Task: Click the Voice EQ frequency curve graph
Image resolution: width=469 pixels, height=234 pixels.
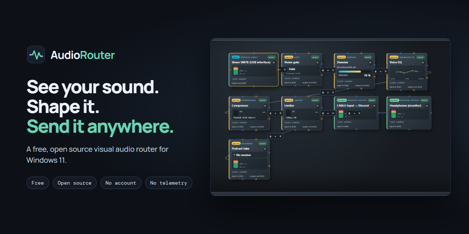Action: click(407, 73)
